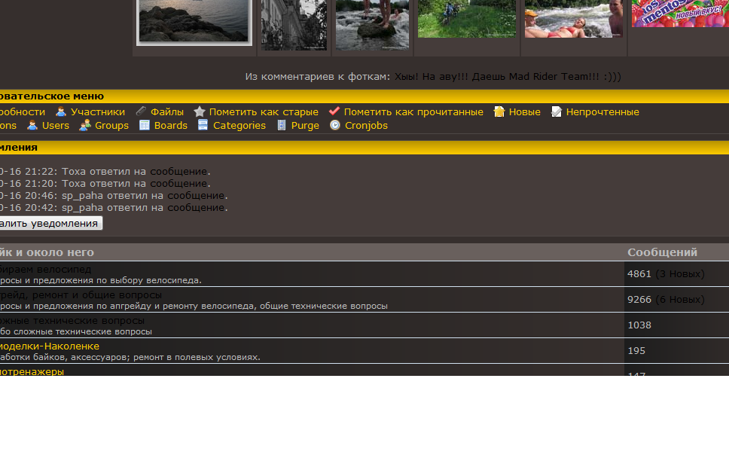Click the red checkmark icon
Viewport: 729px width, 473px height.
pyautogui.click(x=334, y=112)
